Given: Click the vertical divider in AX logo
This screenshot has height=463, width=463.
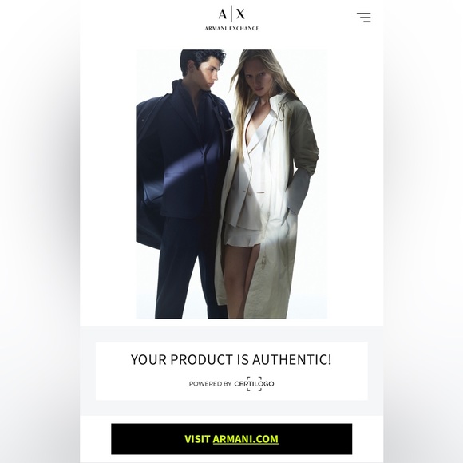Looking at the screenshot, I should click(231, 14).
